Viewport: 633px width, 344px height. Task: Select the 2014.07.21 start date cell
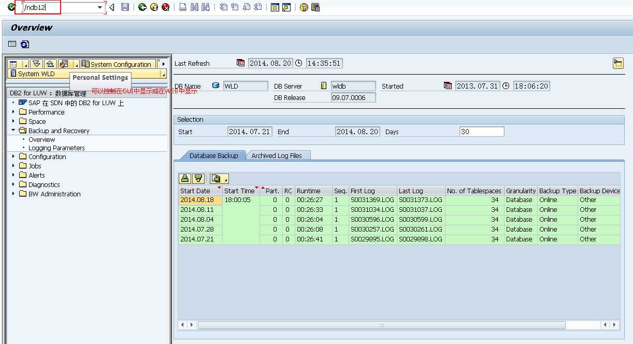click(x=200, y=239)
